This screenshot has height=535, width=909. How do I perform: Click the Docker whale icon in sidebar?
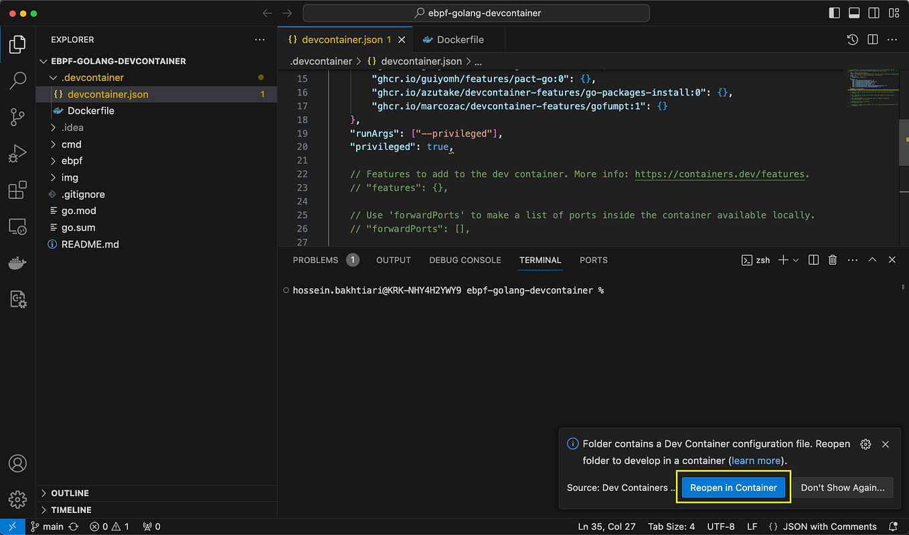17,263
